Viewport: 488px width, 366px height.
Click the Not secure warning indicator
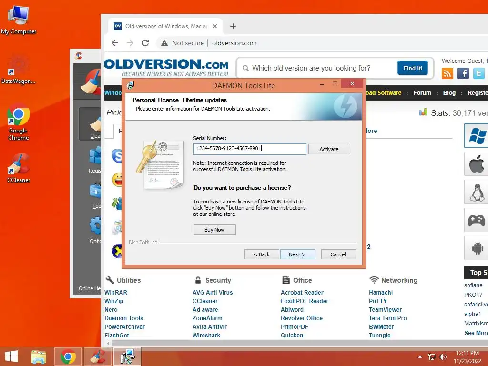click(183, 43)
